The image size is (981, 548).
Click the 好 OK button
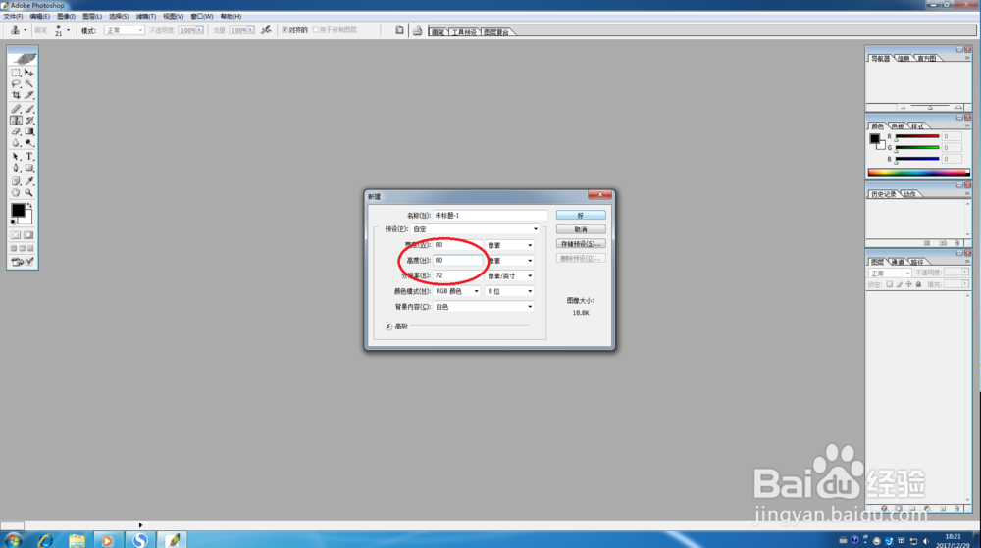(581, 215)
